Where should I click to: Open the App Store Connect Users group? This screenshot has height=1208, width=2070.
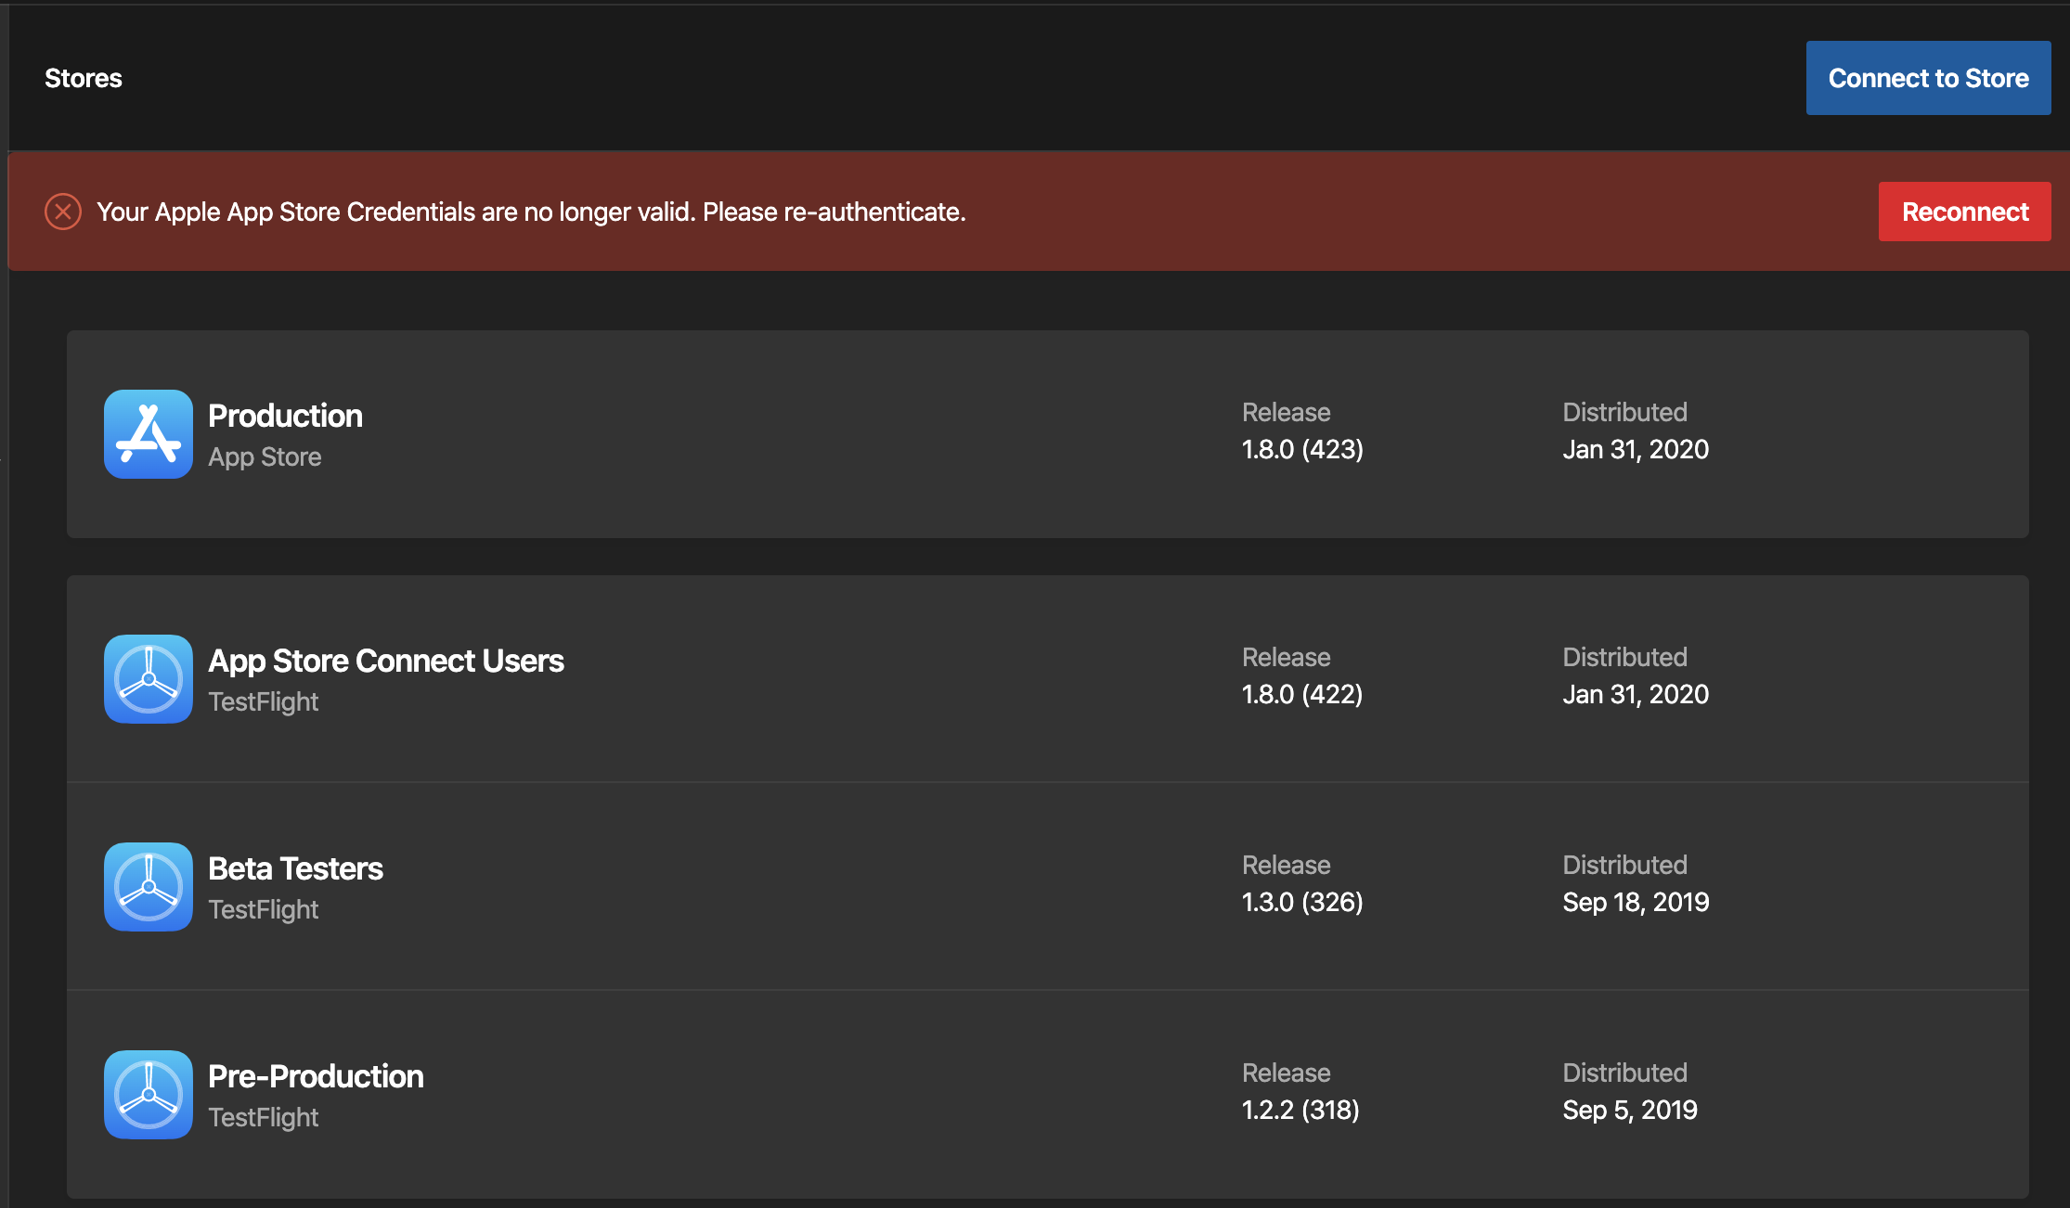[x=385, y=661]
